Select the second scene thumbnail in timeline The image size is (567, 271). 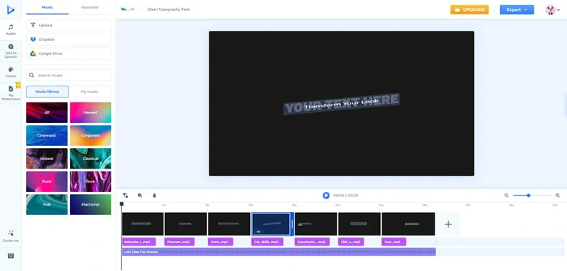point(186,224)
